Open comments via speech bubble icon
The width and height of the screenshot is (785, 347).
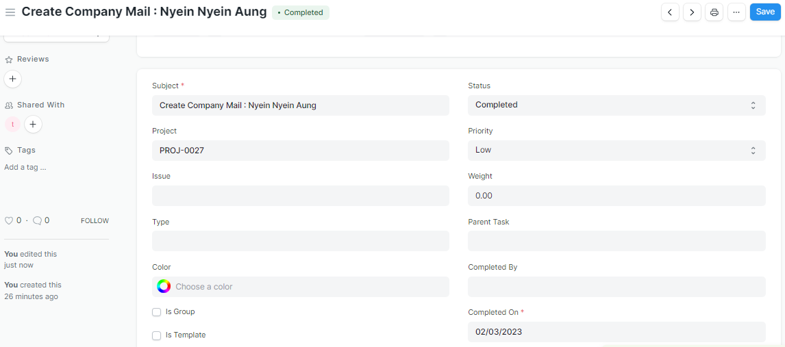coord(37,220)
